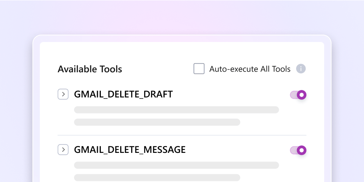
Task: Click the long description line under GMAIL_DELETE_DRAFT
Action: pyautogui.click(x=176, y=110)
